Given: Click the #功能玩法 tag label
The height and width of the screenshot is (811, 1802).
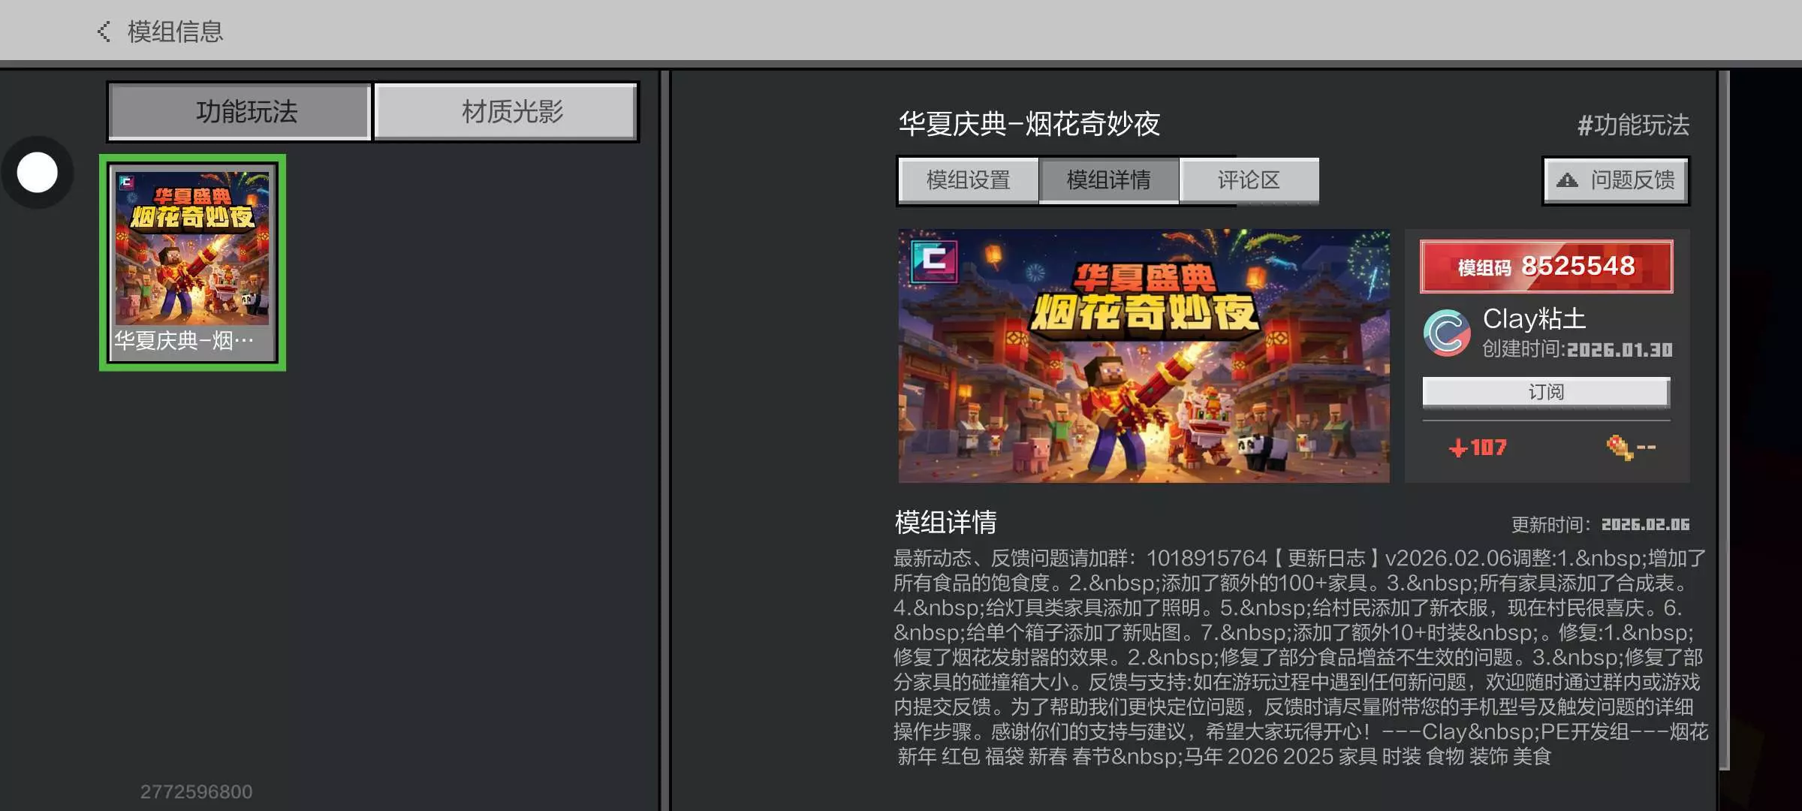Looking at the screenshot, I should [1633, 125].
